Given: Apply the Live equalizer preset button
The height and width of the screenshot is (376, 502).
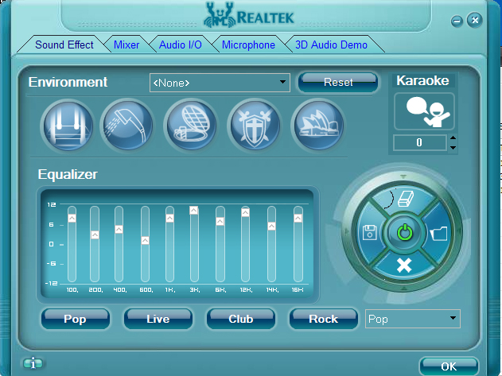Looking at the screenshot, I should (158, 319).
